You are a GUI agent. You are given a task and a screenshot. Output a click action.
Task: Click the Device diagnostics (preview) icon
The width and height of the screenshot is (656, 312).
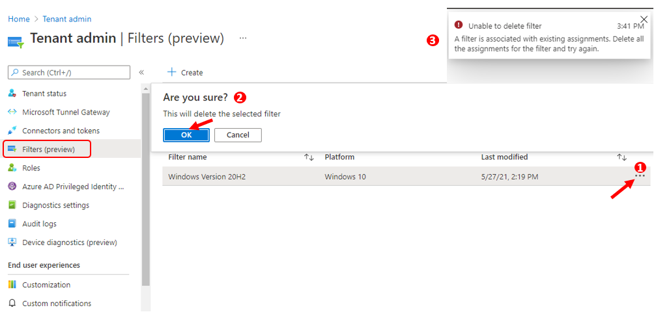12,242
